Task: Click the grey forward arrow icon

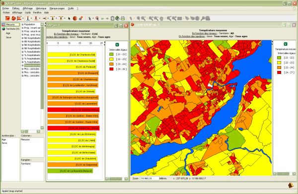Action: click(x=107, y=18)
